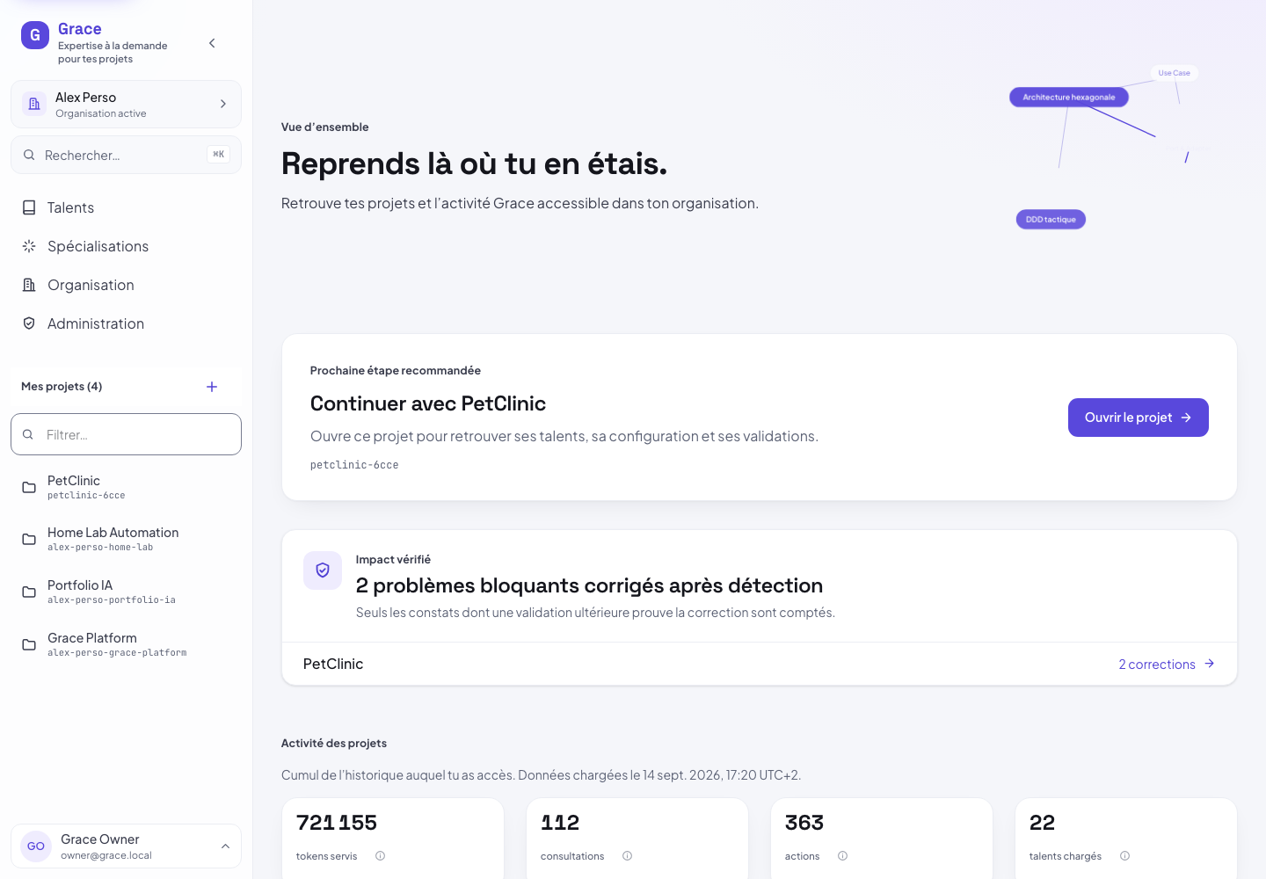Click the Architecture hexagonale graph node
This screenshot has height=879, width=1266.
click(1068, 97)
